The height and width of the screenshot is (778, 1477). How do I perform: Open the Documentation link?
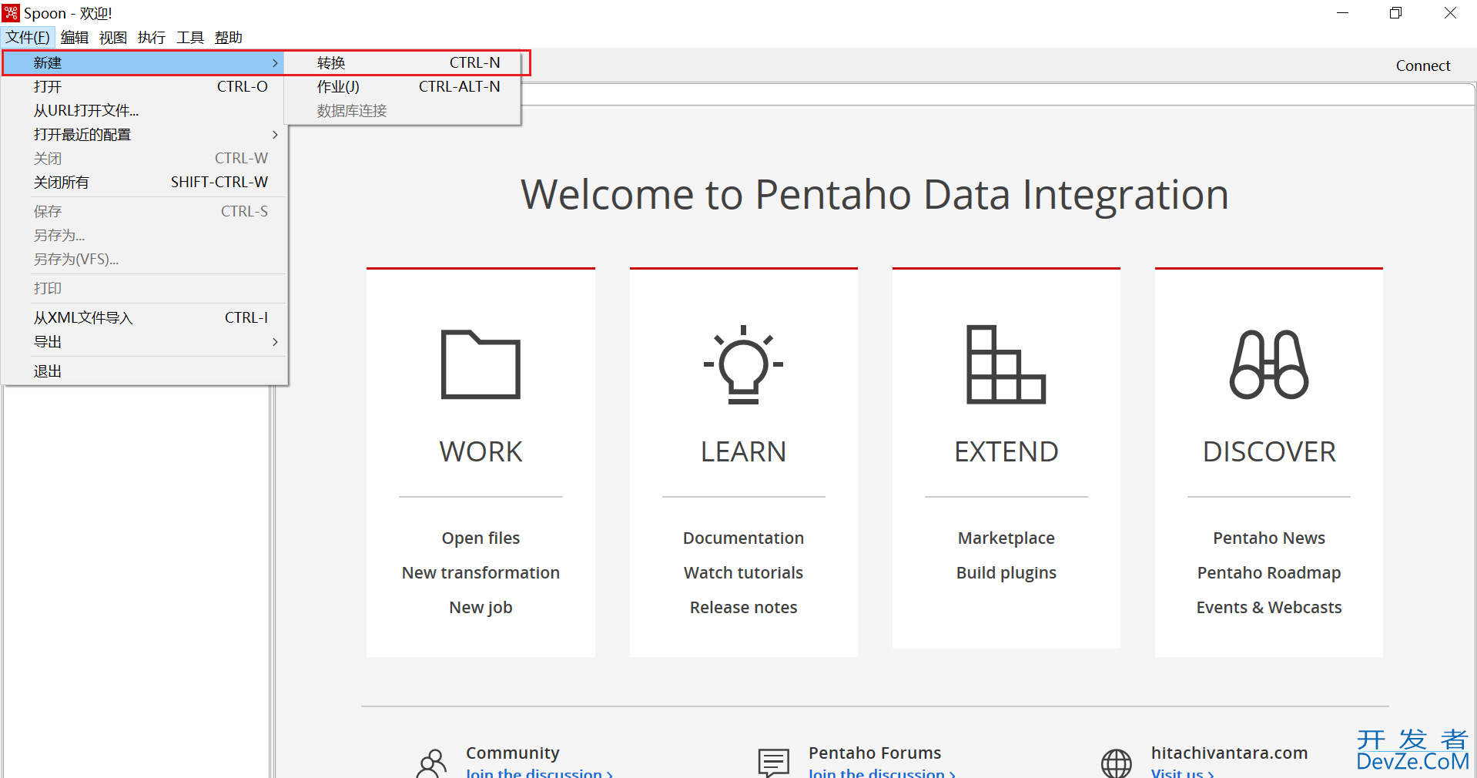(x=743, y=538)
